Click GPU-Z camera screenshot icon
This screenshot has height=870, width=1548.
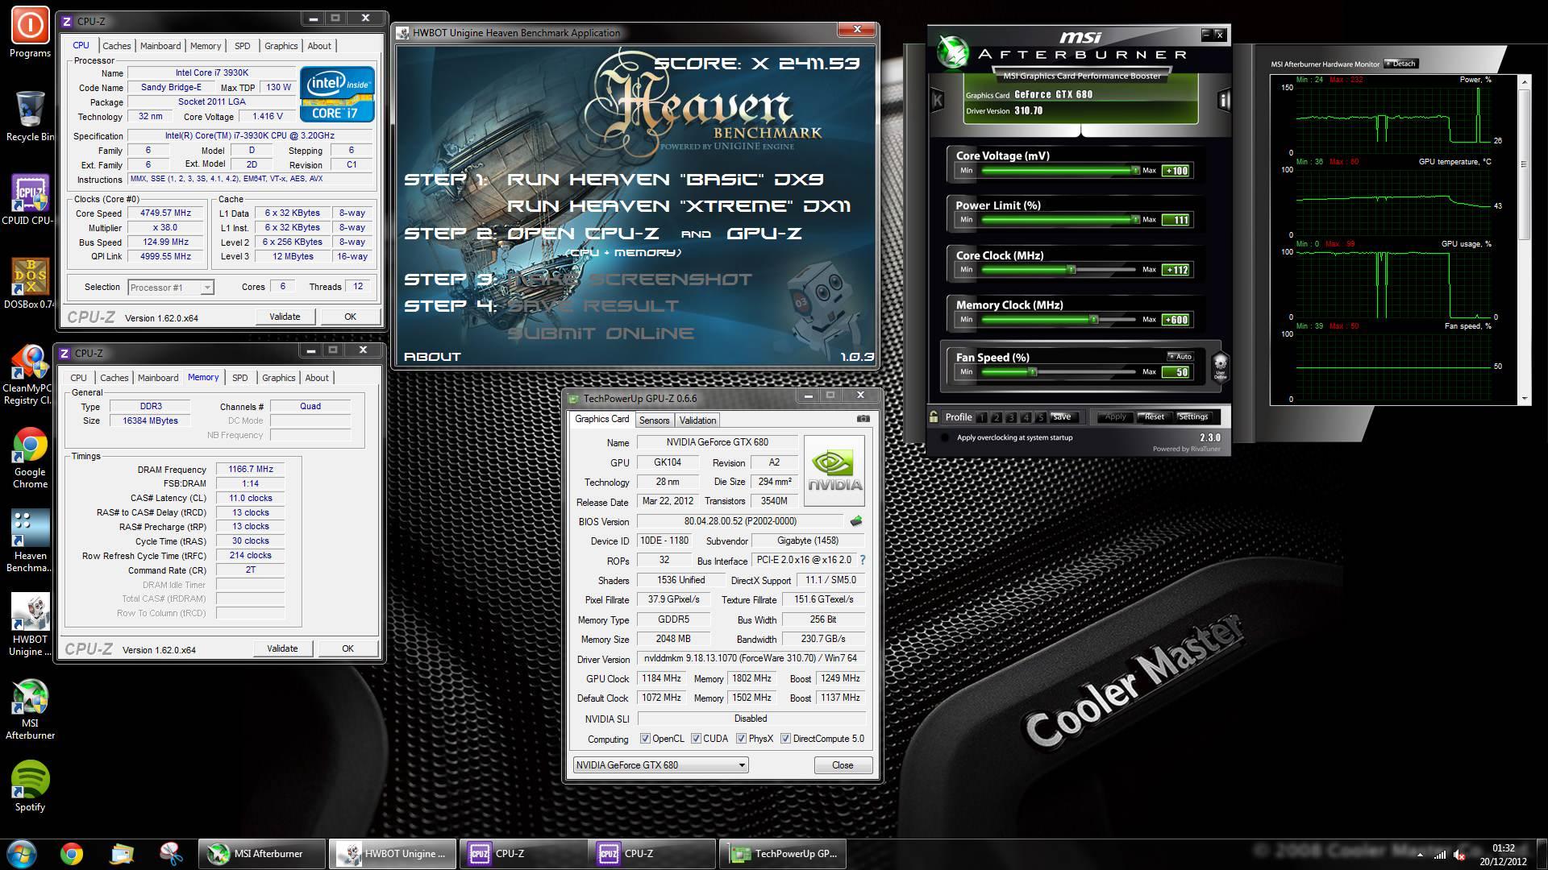pos(863,419)
